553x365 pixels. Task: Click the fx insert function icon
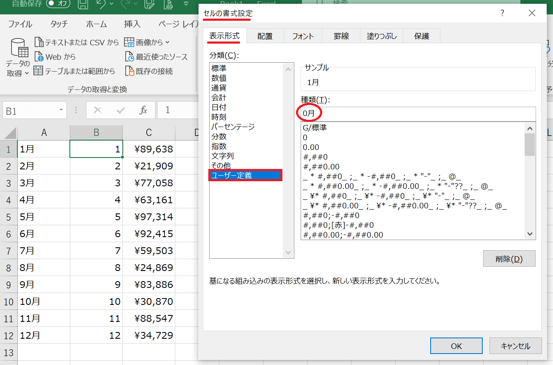144,111
